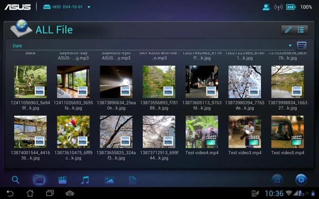Screen dimensions: 319x199
Task: Click the sort order button beside Date
Action: tap(302, 46)
